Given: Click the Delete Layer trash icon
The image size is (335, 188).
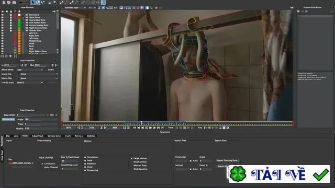Looking at the screenshot, I should coord(10,56).
